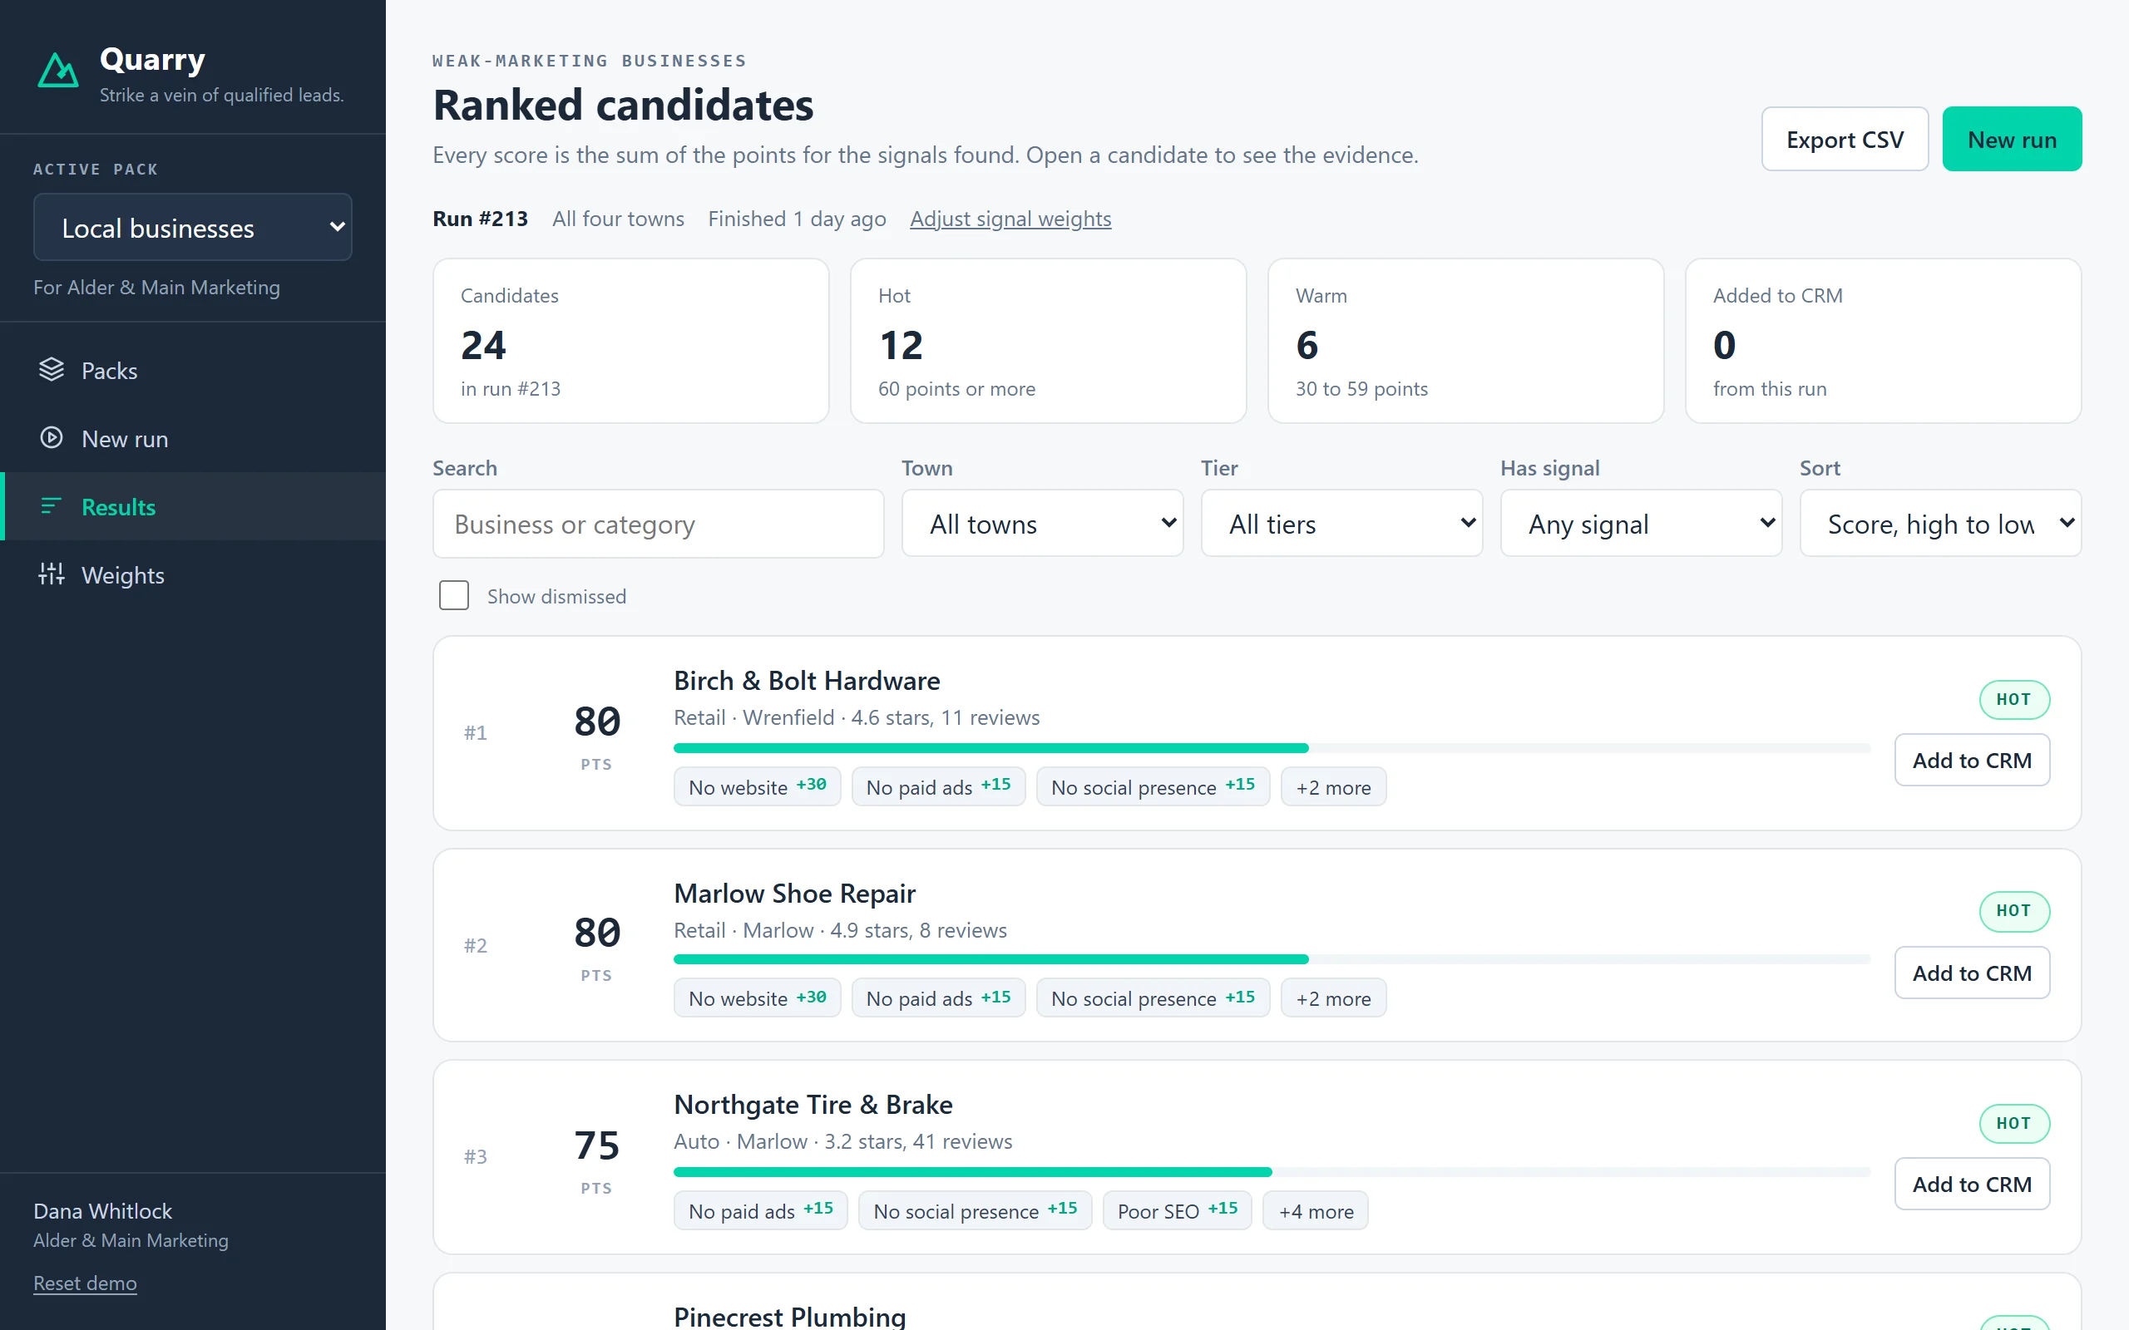This screenshot has width=2129, height=1330.
Task: Click the Dana Whitlock user name
Action: 103,1210
